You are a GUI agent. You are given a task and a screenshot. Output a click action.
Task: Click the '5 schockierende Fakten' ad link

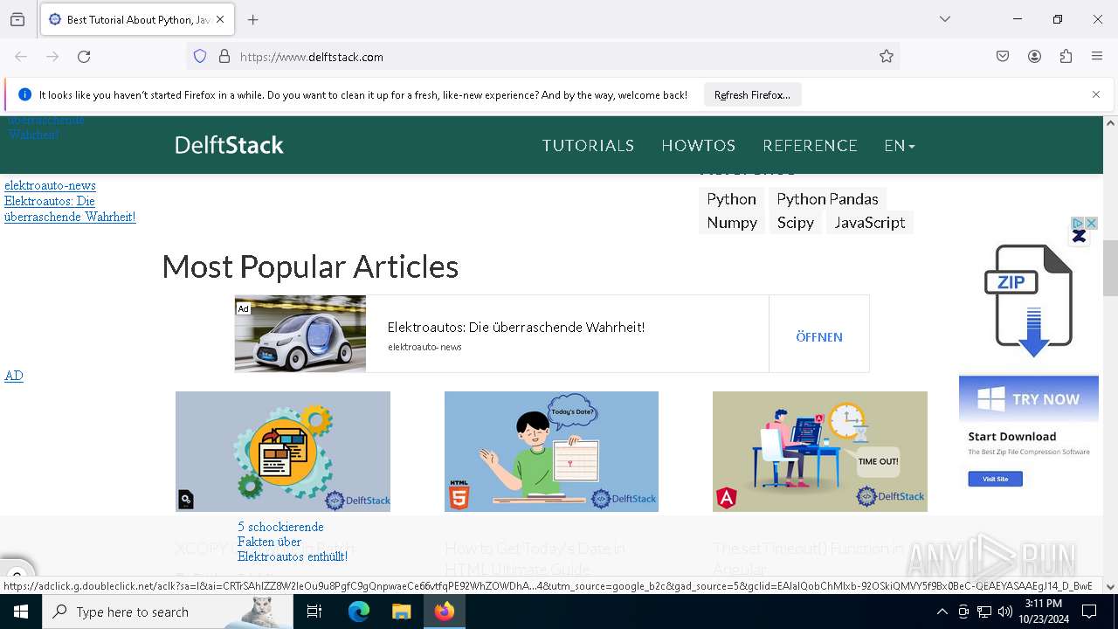(x=292, y=542)
